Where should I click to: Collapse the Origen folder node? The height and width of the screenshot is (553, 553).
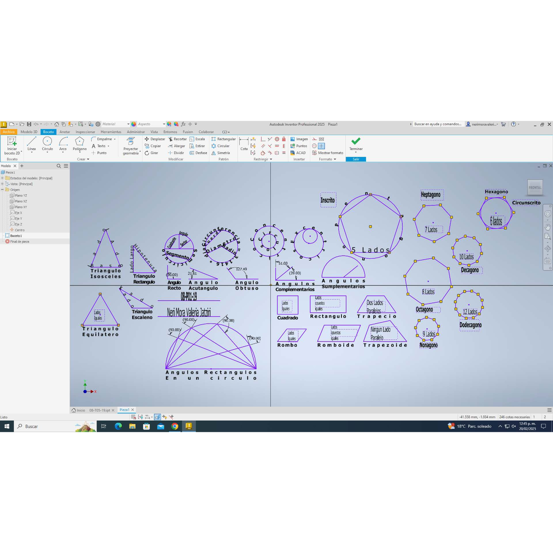pyautogui.click(x=2, y=190)
